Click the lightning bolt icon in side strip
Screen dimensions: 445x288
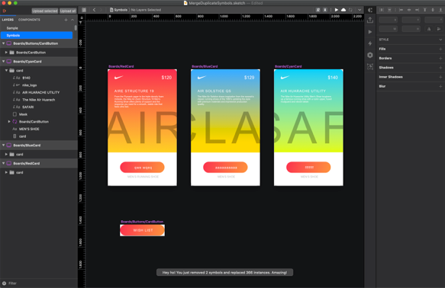tap(370, 43)
